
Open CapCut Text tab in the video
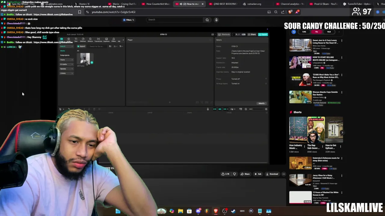(76, 40)
